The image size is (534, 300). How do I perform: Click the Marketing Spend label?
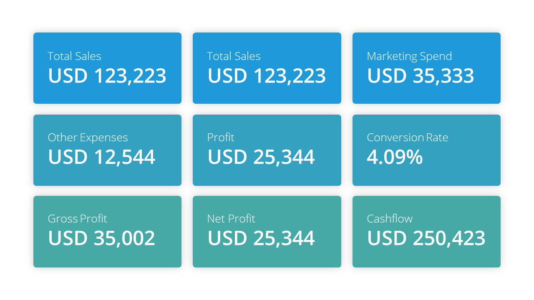coord(409,56)
